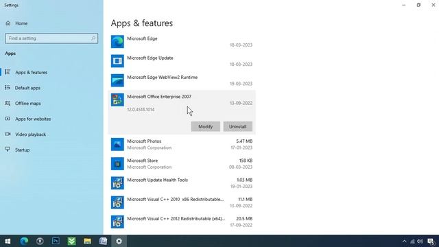439x247 pixels.
Task: Click the Microsoft Office Enterprise 2007 icon
Action: 117,99
